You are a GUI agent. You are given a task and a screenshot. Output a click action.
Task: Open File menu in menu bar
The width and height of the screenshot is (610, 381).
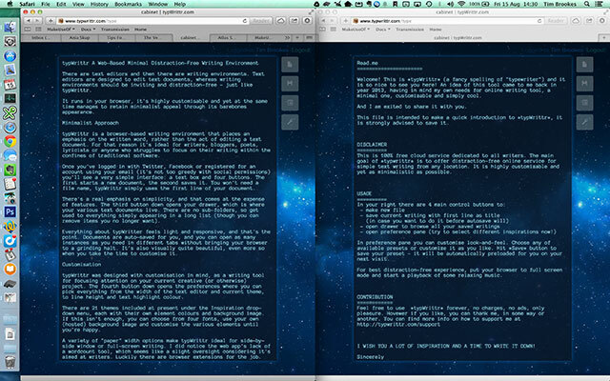point(46,4)
